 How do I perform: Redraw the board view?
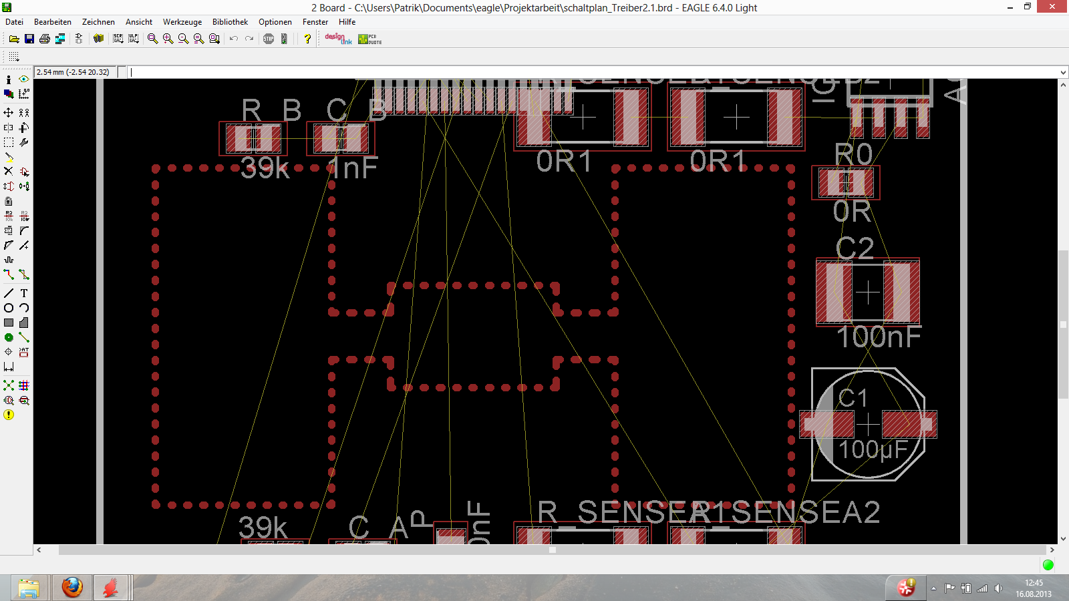tap(199, 39)
